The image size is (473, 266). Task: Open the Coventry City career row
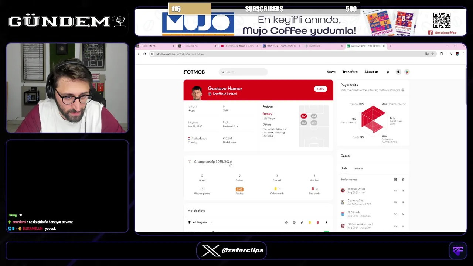tap(373, 202)
